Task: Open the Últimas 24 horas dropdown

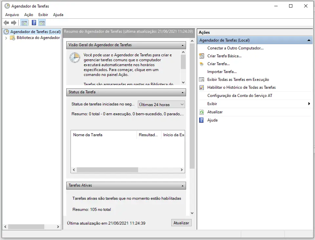Action: pos(161,104)
